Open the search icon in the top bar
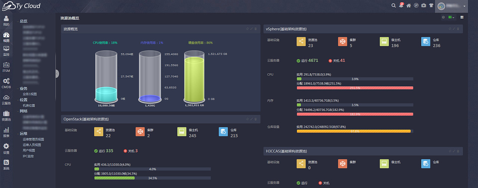This screenshot has width=478, height=188. [394, 6]
